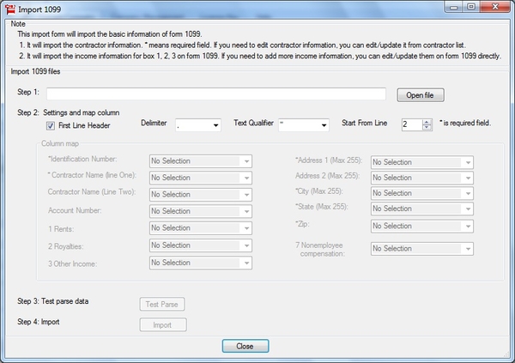Expand the Account Number mapping dropdown

tap(201, 211)
